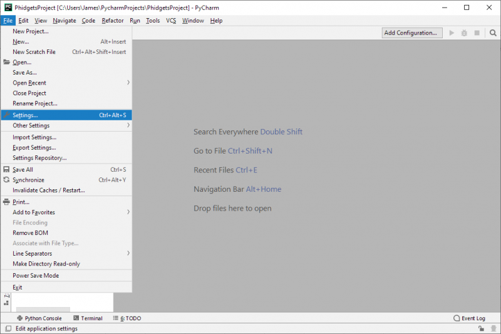The height and width of the screenshot is (334, 501).
Task: Open the Terminal tool window
Action: 88,318
